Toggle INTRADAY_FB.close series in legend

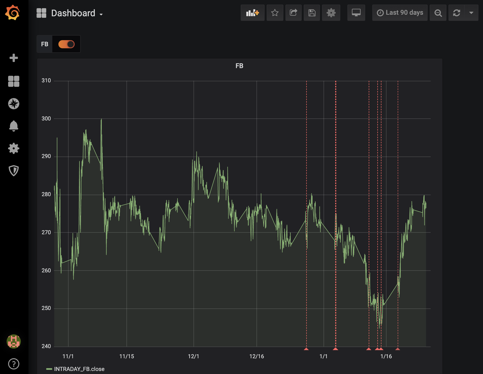(79, 369)
